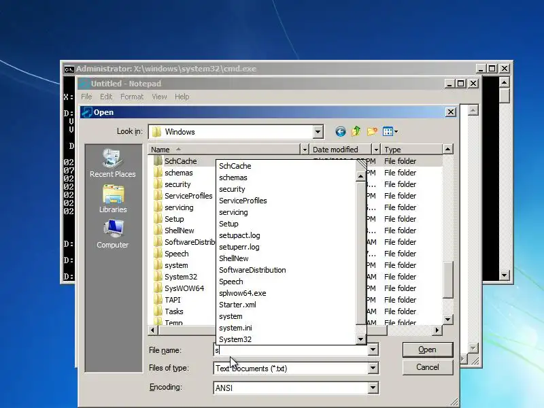The height and width of the screenshot is (408, 544).
Task: Choose setuperr.log from autocomplete list
Action: (x=239, y=247)
